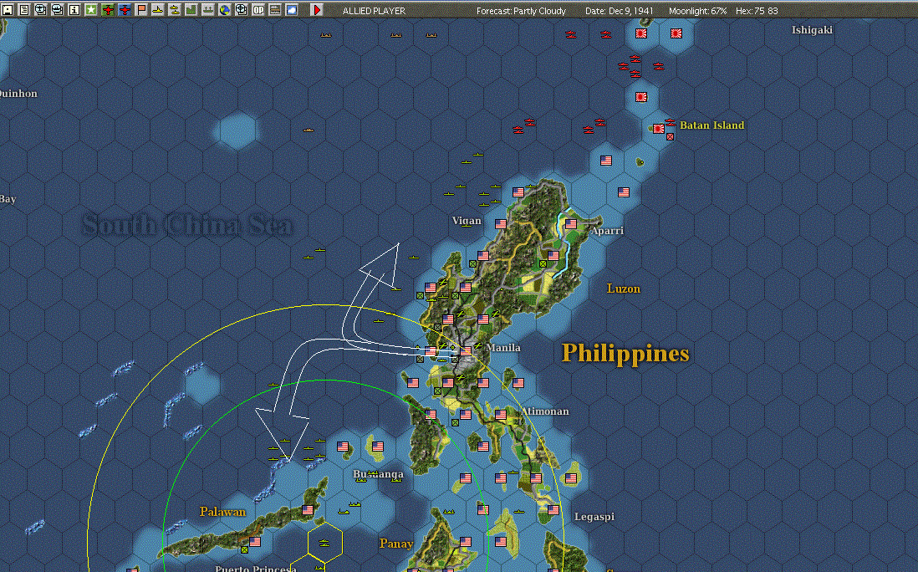Click the Aparri label
Screen dimensions: 918x572
point(607,231)
